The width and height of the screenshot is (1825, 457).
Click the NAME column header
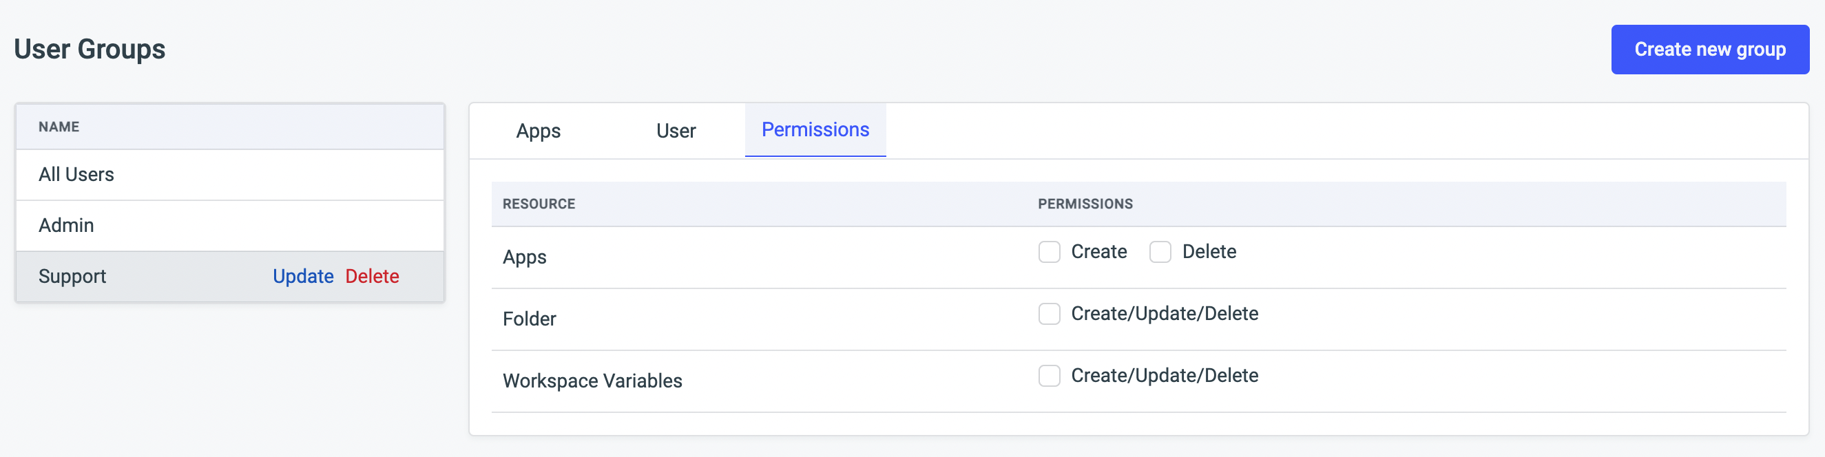pyautogui.click(x=59, y=127)
